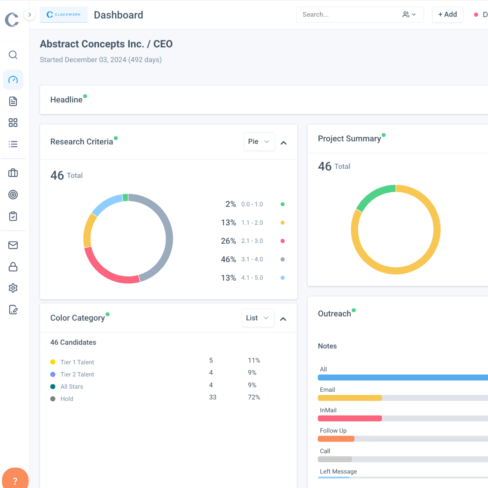Click the Clockwork logo tab
Screen dimensions: 488x488
pyautogui.click(x=64, y=15)
